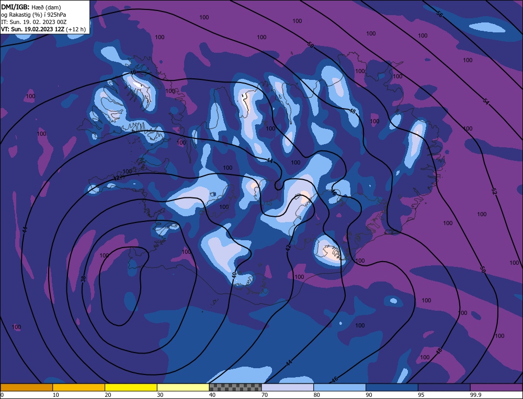This screenshot has width=523, height=399.
Task: Click the dark orange 0–10 legend swatch
Action: coord(26,387)
